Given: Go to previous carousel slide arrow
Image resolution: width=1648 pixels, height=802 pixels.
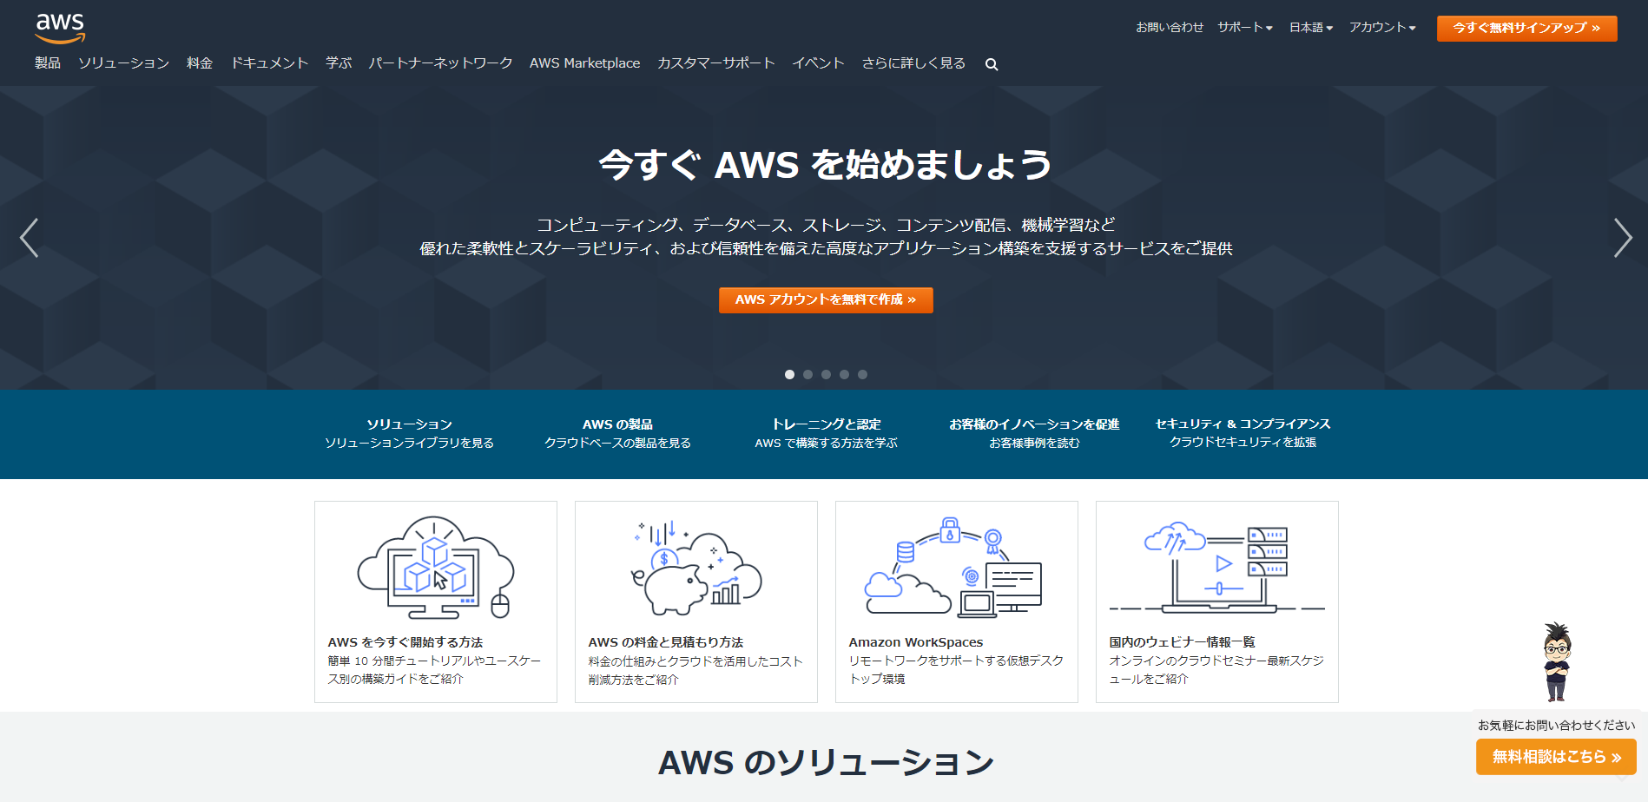Looking at the screenshot, I should point(29,238).
